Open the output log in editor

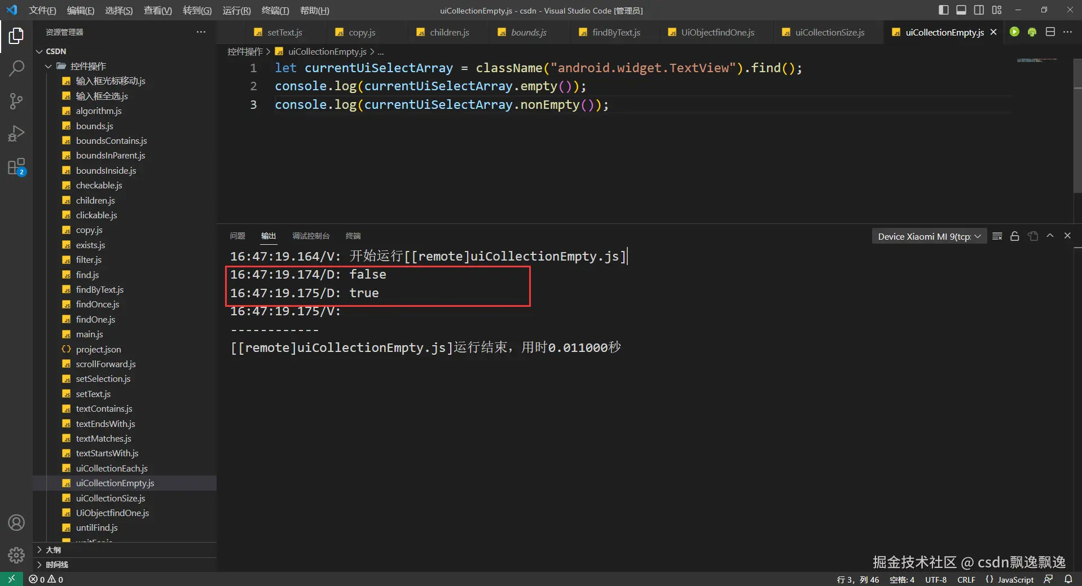pyautogui.click(x=1033, y=236)
